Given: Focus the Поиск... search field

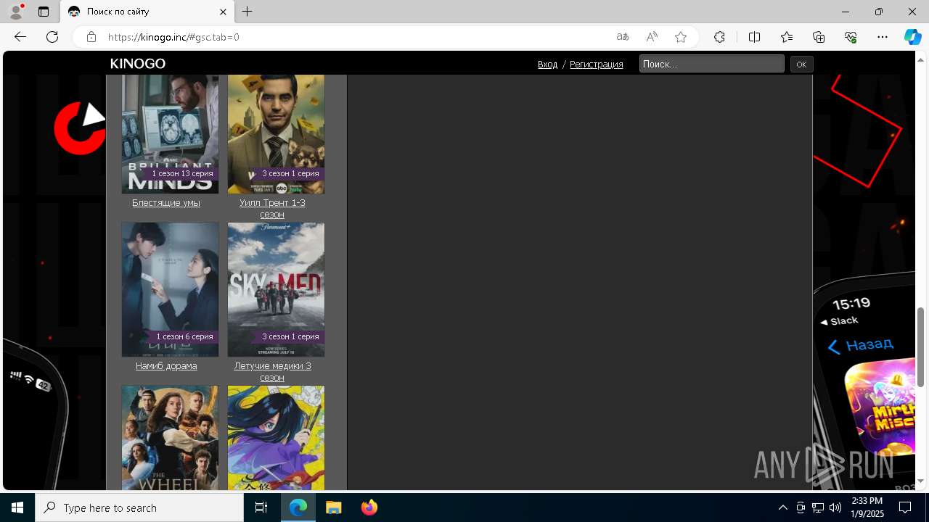Looking at the screenshot, I should (x=712, y=64).
